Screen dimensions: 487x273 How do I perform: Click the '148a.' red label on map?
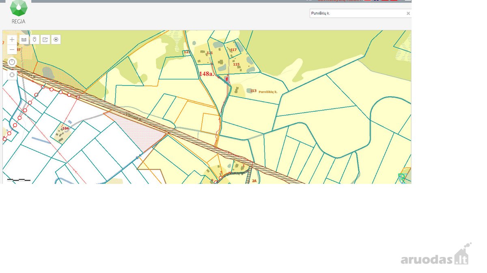207,74
